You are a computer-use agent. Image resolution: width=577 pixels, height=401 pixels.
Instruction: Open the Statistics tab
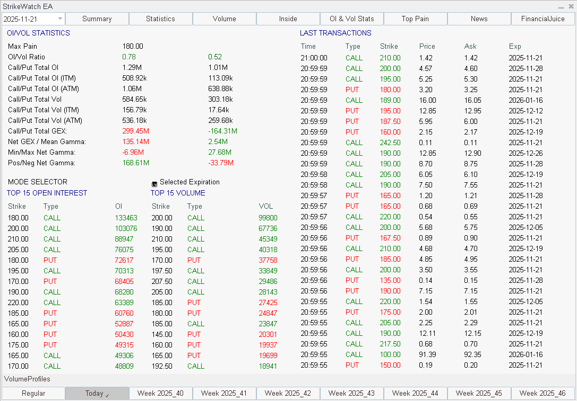[160, 19]
